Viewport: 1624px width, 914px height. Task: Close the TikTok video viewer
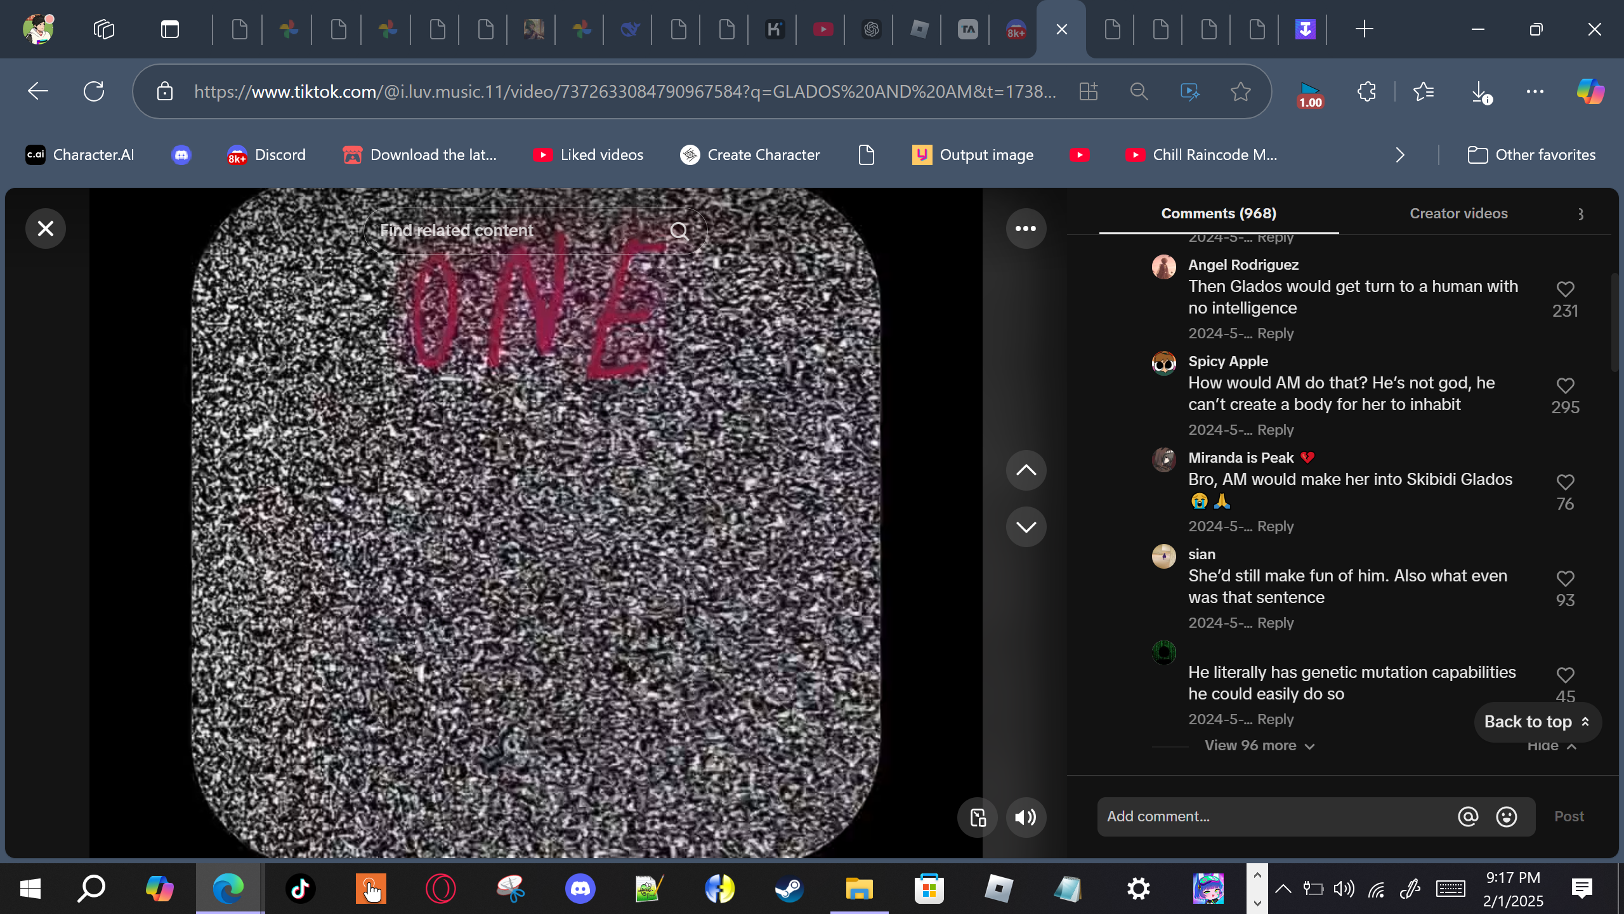(46, 228)
